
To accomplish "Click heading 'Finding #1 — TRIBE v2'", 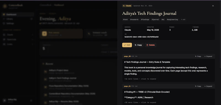I will (x=147, y=92).
